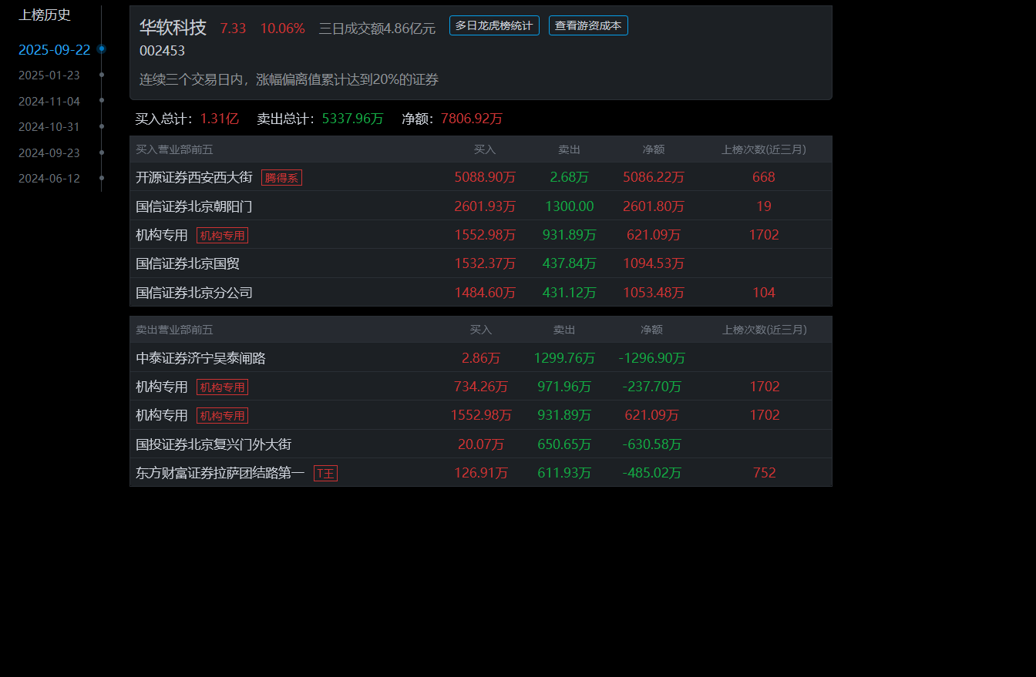Open 国信证券北京国贸 brokerage row
This screenshot has width=1036, height=677.
tap(481, 263)
